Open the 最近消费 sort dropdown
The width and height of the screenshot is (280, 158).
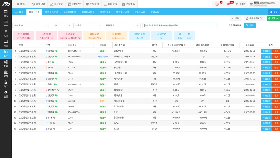pos(122,25)
